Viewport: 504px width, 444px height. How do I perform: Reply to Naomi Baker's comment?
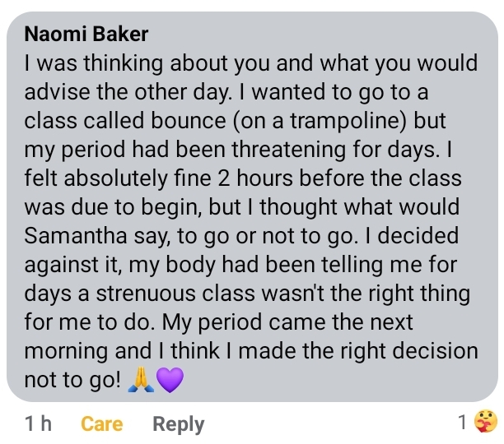coord(179,424)
